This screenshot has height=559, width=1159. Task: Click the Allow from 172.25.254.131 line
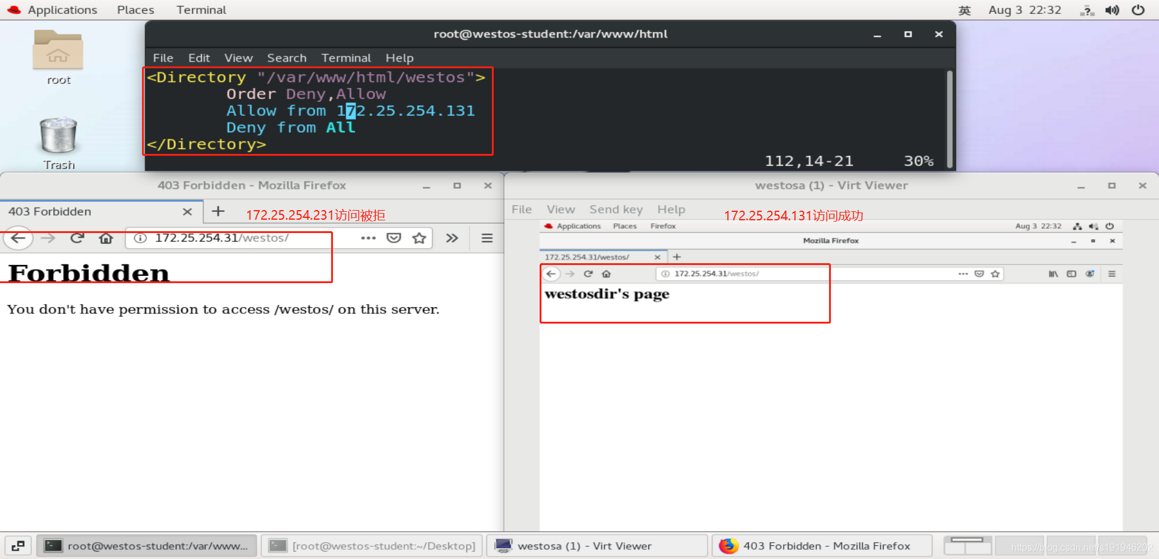point(350,111)
